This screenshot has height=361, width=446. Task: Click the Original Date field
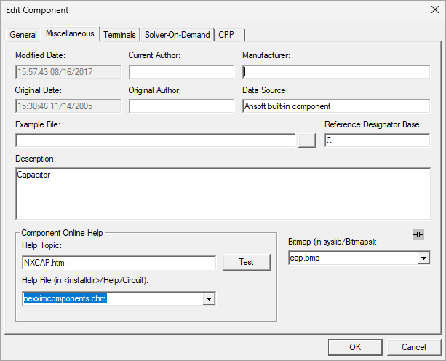[x=68, y=106]
